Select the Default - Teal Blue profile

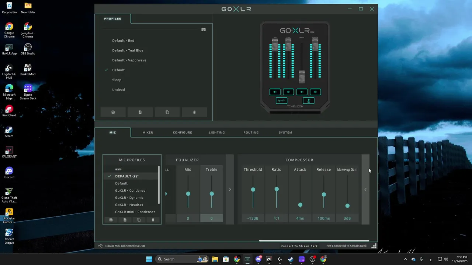click(128, 50)
